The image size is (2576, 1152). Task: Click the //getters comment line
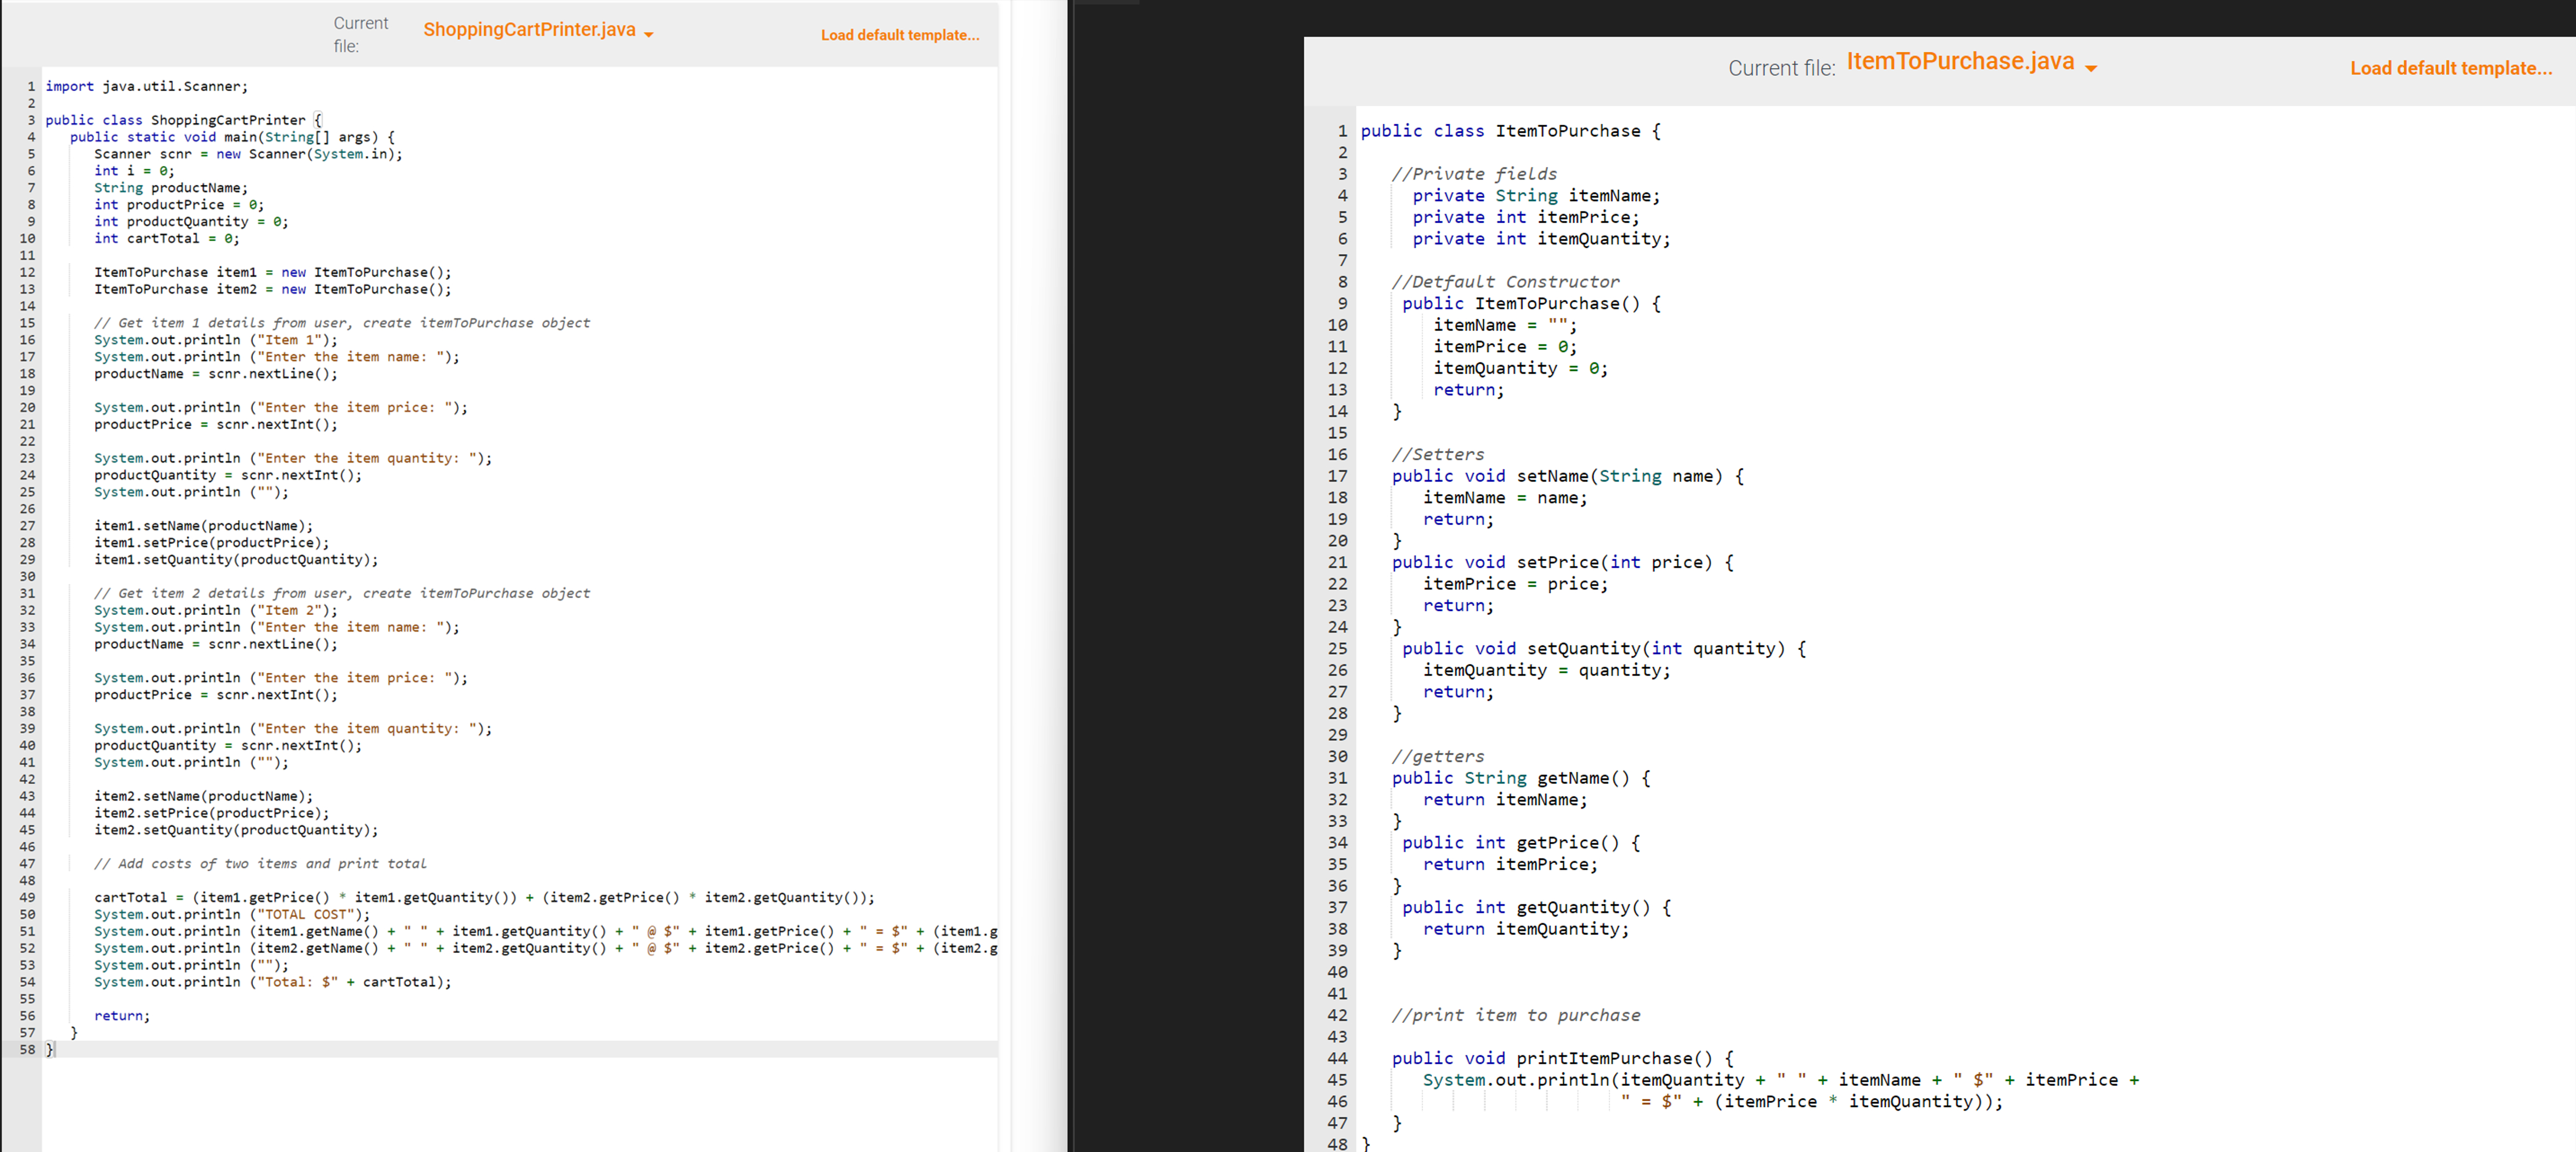1438,757
